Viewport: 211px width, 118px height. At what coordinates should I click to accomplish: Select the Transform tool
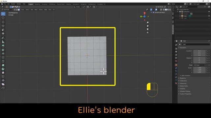(3, 33)
